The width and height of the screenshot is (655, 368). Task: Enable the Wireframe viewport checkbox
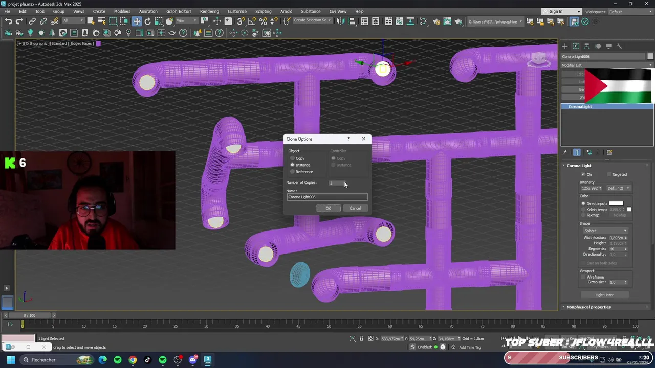click(x=583, y=277)
